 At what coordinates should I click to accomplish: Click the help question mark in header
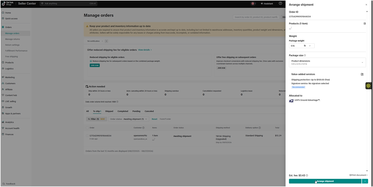(x=280, y=3)
